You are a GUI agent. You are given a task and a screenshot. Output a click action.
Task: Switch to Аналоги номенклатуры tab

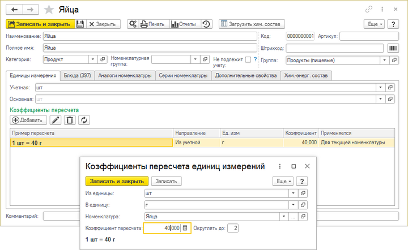tap(125, 76)
